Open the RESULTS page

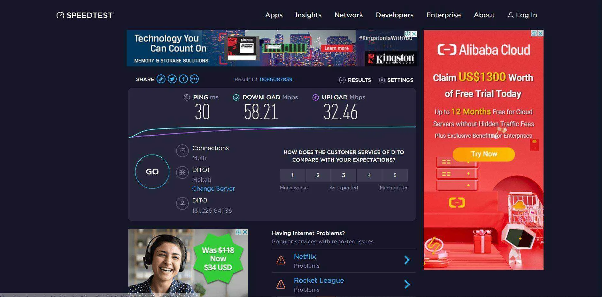[359, 80]
